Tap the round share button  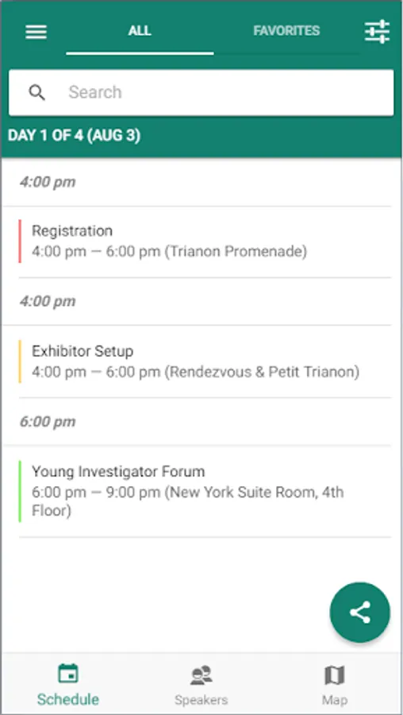[x=359, y=612]
